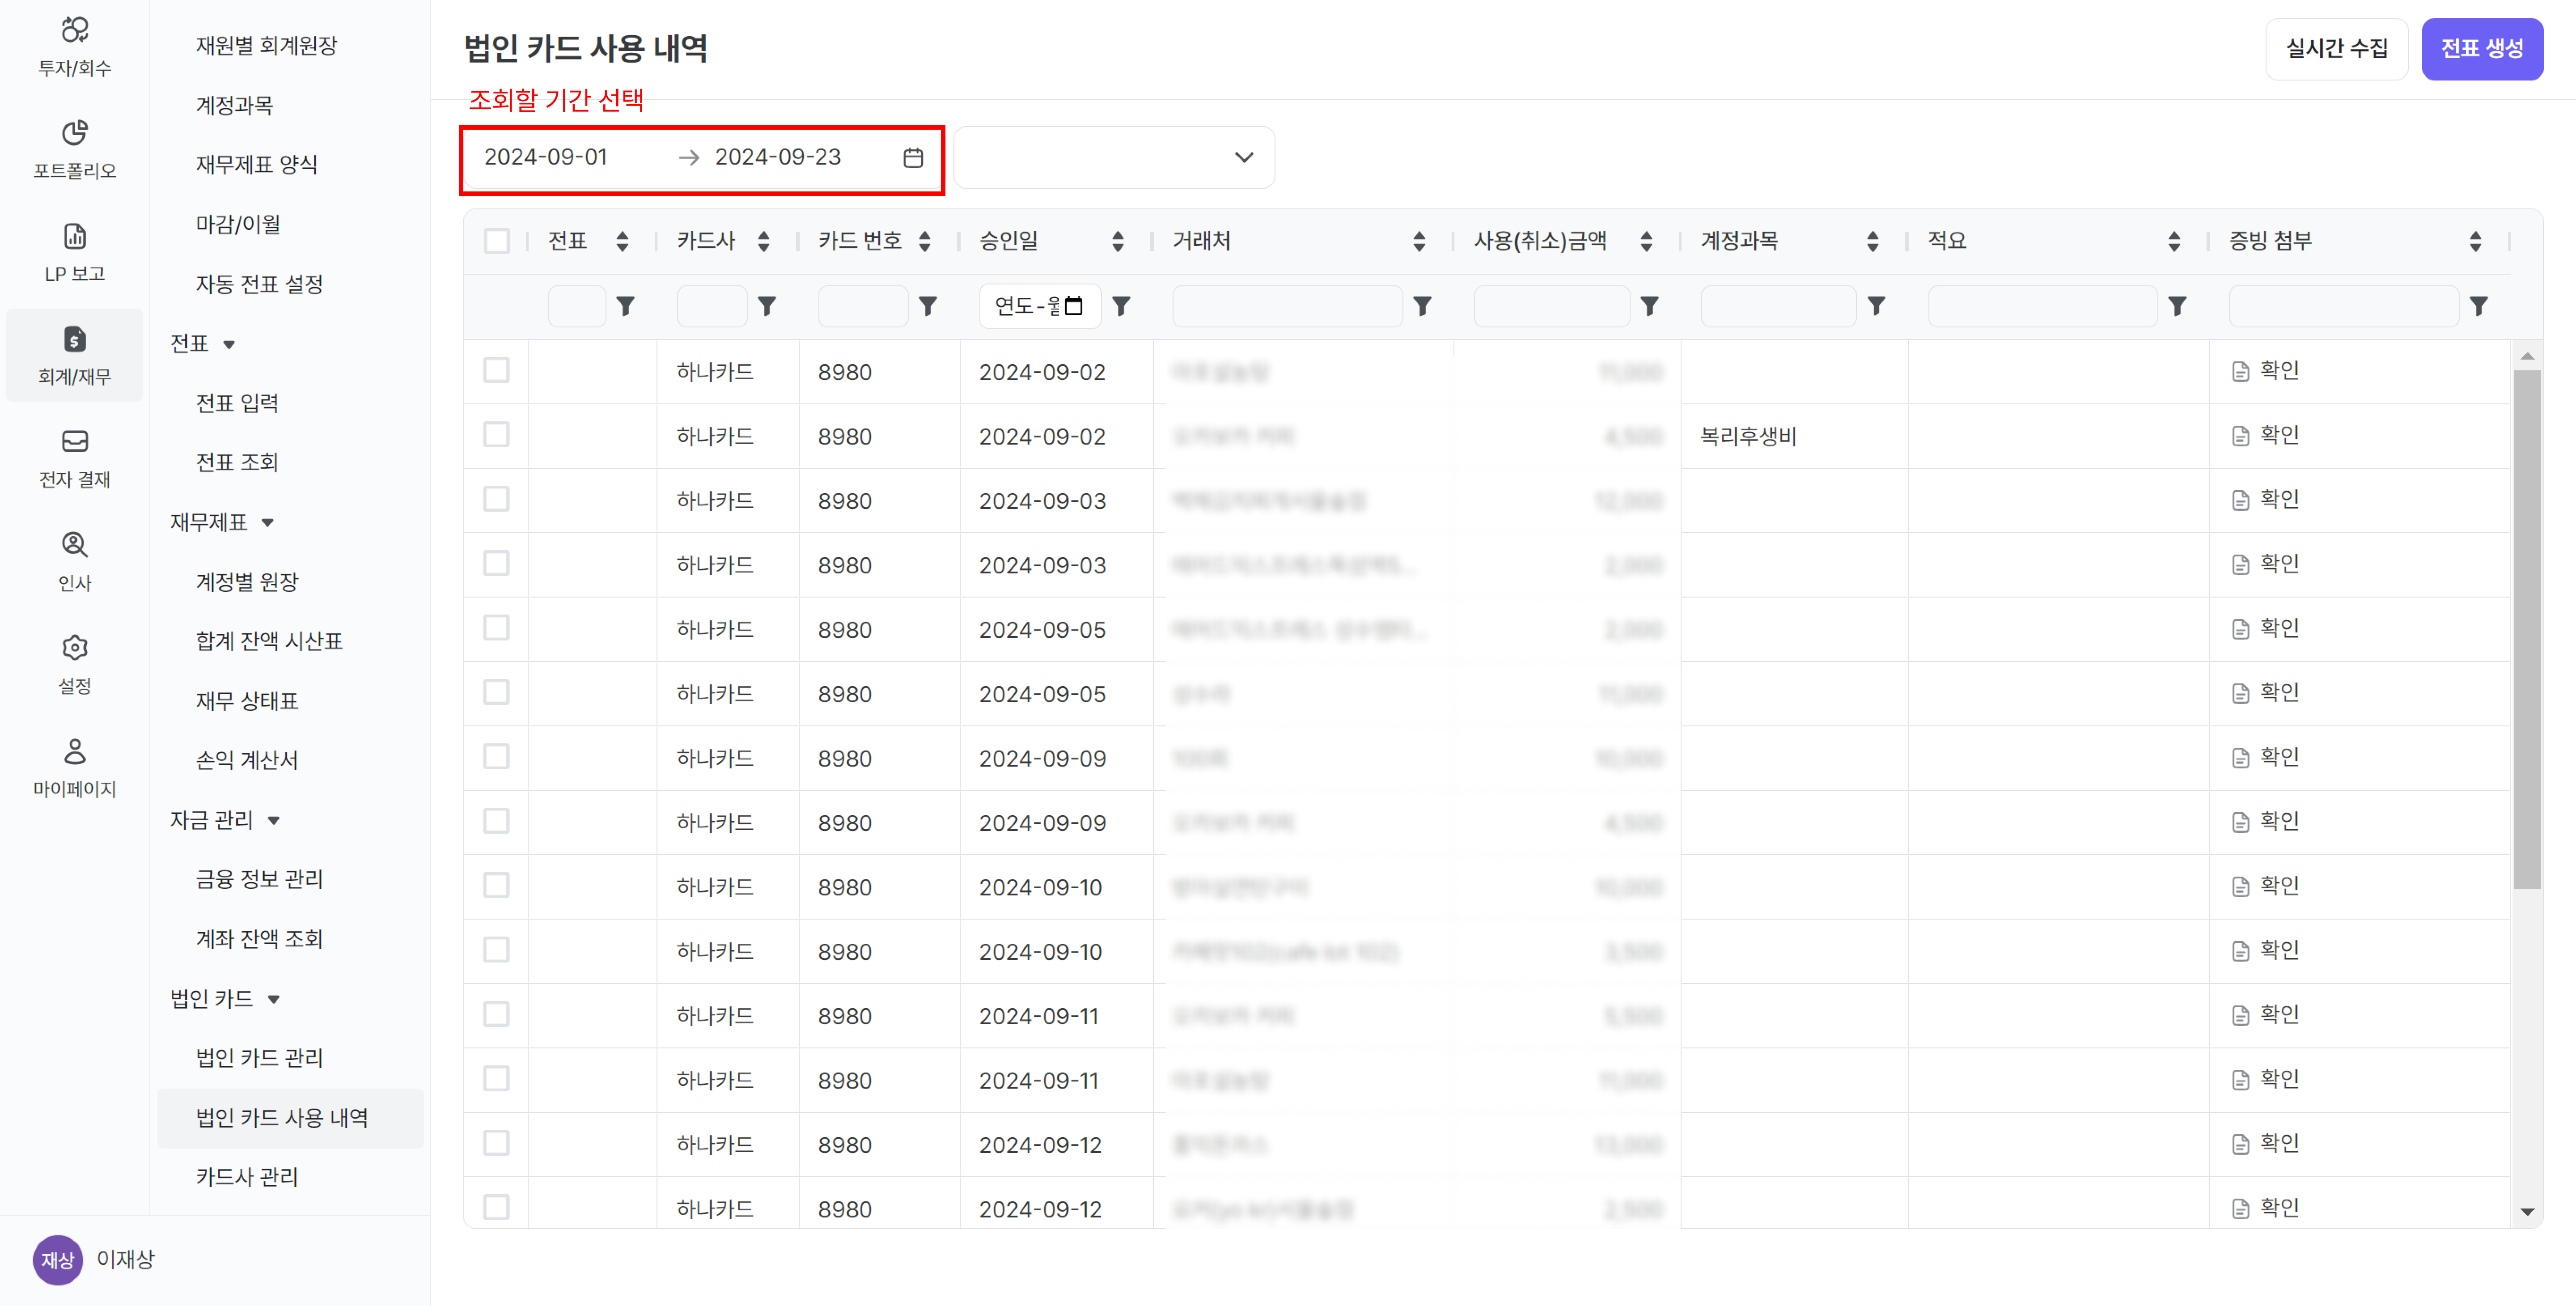Click the scrollbar down arrow
Screen dimensions: 2576x1306
click(2527, 1212)
